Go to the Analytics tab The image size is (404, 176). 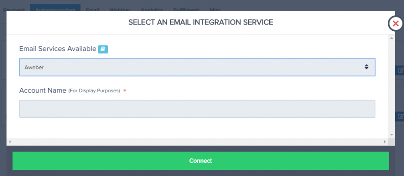[x=151, y=9]
